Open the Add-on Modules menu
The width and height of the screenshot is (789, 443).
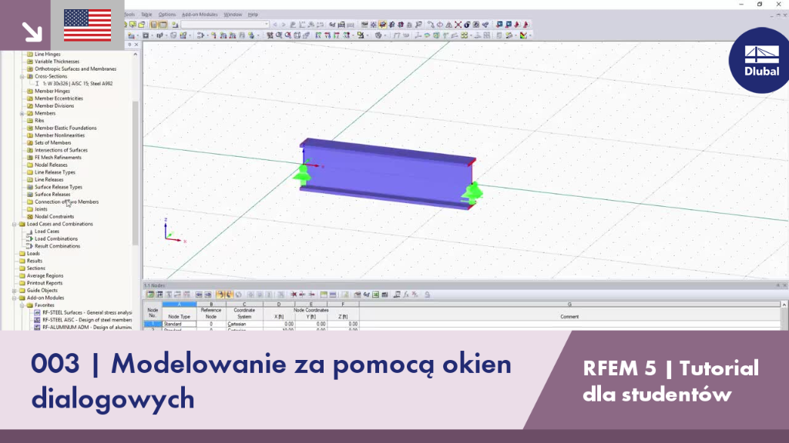pos(200,15)
